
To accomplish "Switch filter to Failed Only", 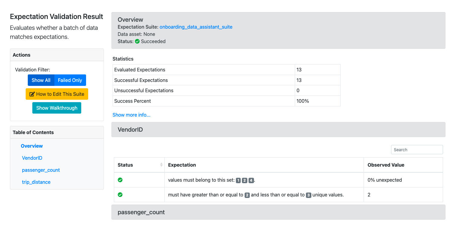I will (x=70, y=80).
